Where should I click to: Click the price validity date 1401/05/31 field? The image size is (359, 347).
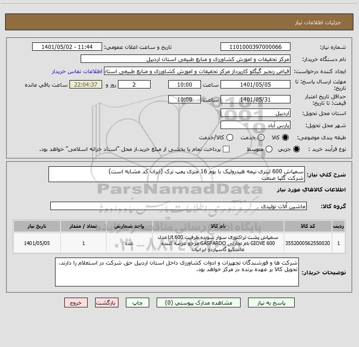click(x=255, y=99)
